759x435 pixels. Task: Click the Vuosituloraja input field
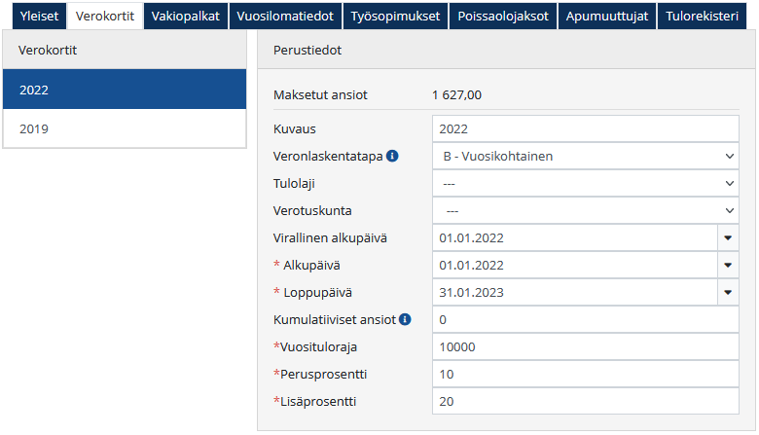pyautogui.click(x=584, y=346)
